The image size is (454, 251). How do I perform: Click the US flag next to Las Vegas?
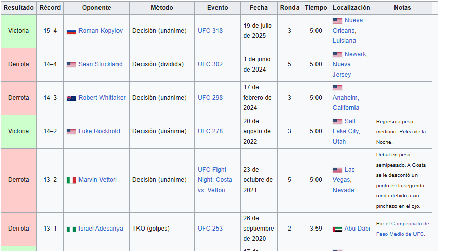[338, 170]
